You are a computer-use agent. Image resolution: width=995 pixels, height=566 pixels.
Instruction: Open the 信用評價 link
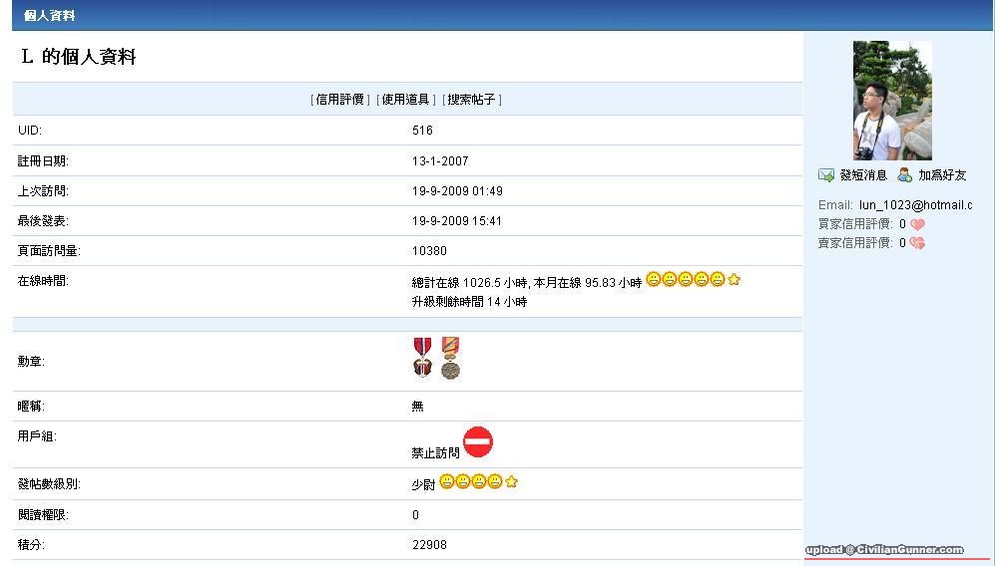pos(340,100)
